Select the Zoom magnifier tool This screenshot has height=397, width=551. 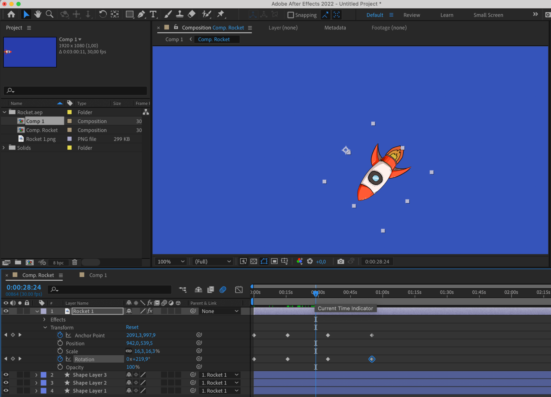tap(50, 14)
